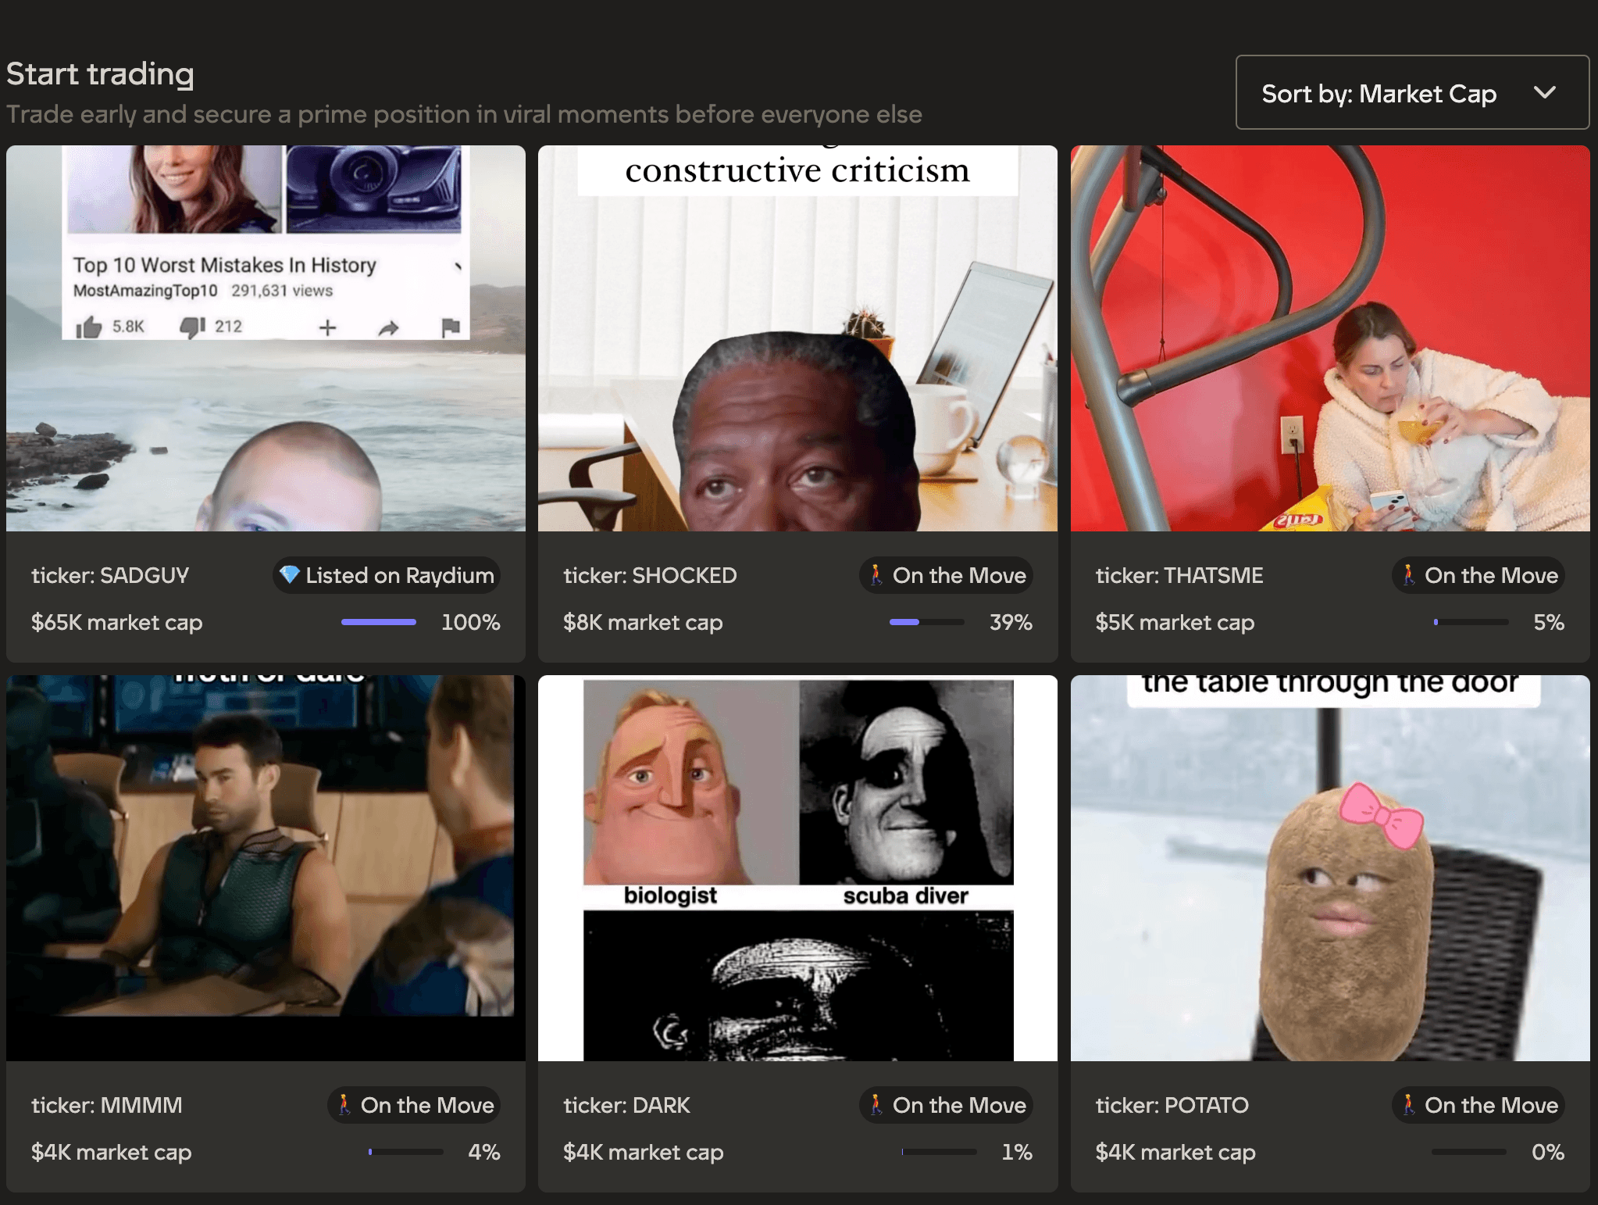Select the ticker: SADGUY label
Image resolution: width=1598 pixels, height=1205 pixels.
pos(110,575)
